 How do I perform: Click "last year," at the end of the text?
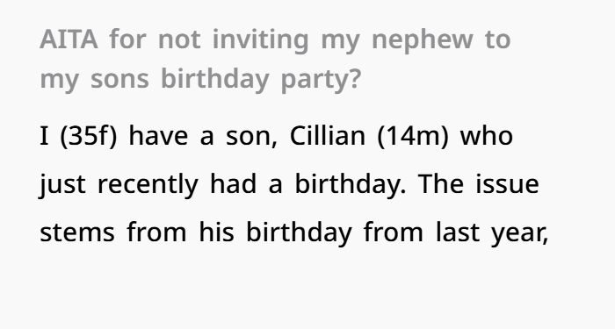click(x=492, y=234)
